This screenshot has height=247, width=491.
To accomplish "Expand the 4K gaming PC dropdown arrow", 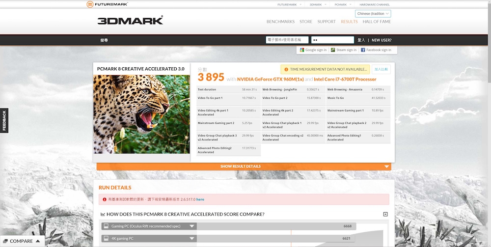I will pyautogui.click(x=192, y=239).
